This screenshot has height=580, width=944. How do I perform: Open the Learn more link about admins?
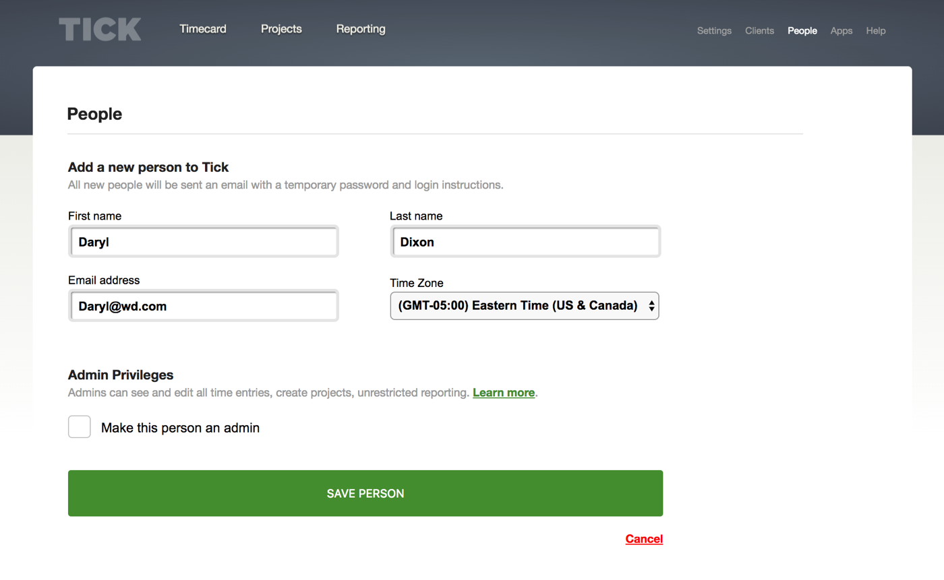pos(503,392)
